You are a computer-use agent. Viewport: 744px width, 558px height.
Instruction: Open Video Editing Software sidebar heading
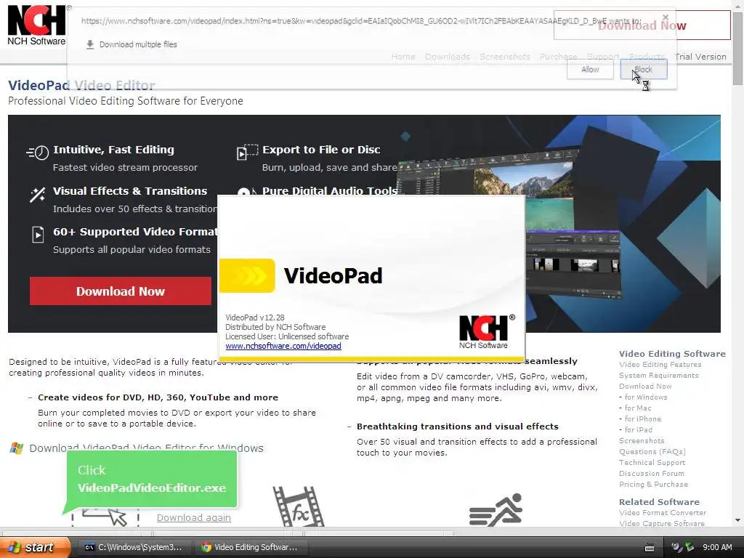point(672,354)
